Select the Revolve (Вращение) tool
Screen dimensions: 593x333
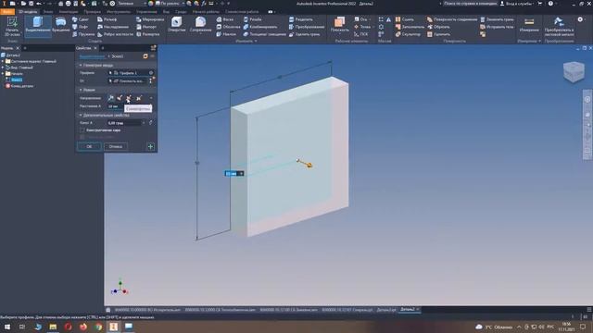pyautogui.click(x=60, y=25)
